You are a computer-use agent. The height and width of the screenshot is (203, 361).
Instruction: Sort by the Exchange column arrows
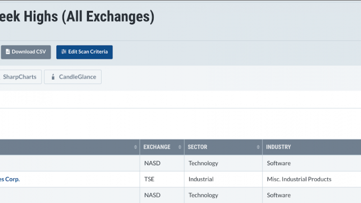180,147
